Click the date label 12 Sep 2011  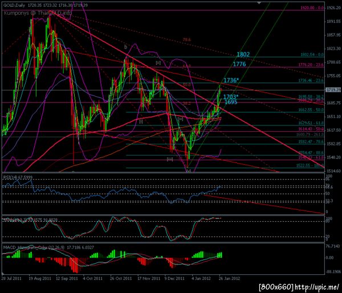67,279
